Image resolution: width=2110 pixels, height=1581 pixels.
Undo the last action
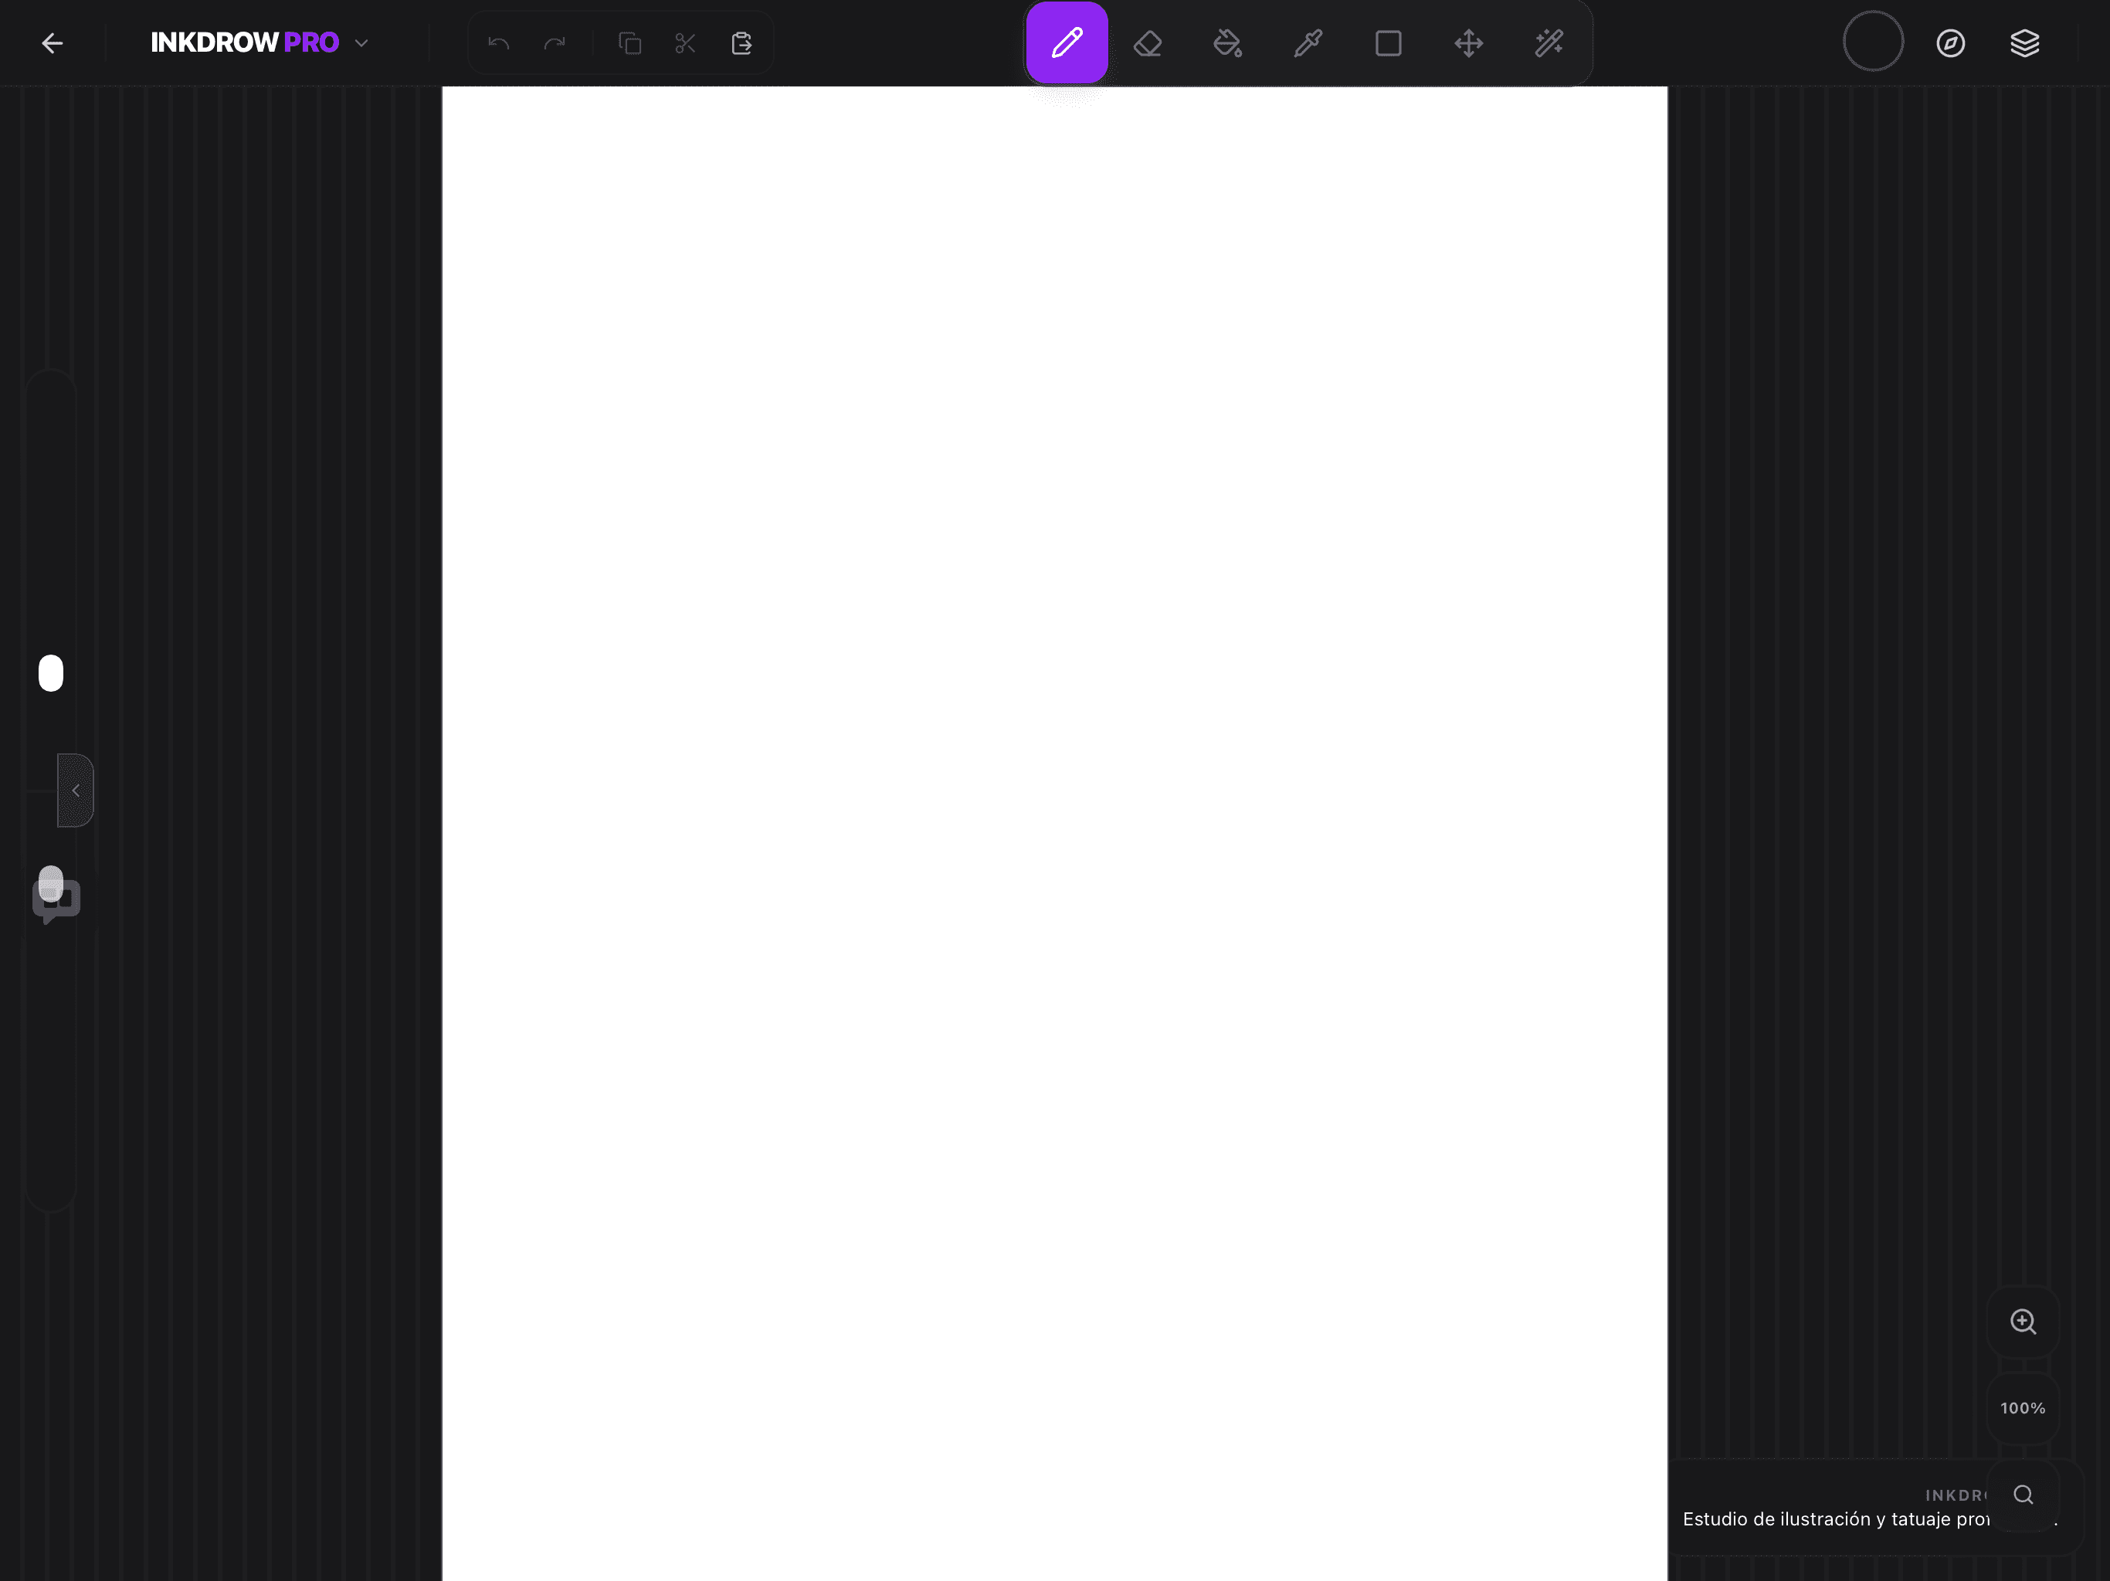coord(498,43)
